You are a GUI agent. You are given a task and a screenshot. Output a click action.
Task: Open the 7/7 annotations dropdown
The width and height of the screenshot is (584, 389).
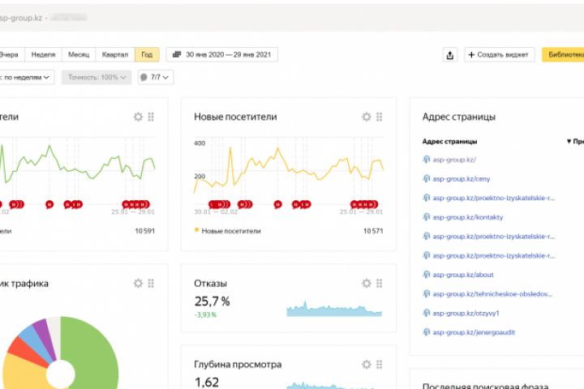[155, 78]
